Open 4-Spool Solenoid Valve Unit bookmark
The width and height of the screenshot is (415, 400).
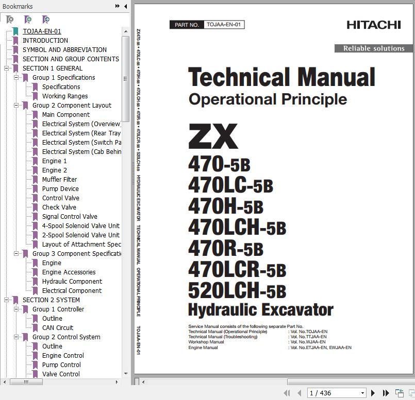(x=81, y=225)
